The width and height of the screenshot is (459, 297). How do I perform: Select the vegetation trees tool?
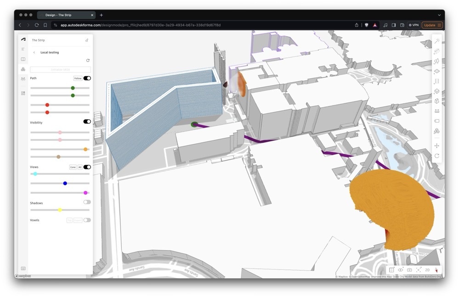click(x=436, y=61)
